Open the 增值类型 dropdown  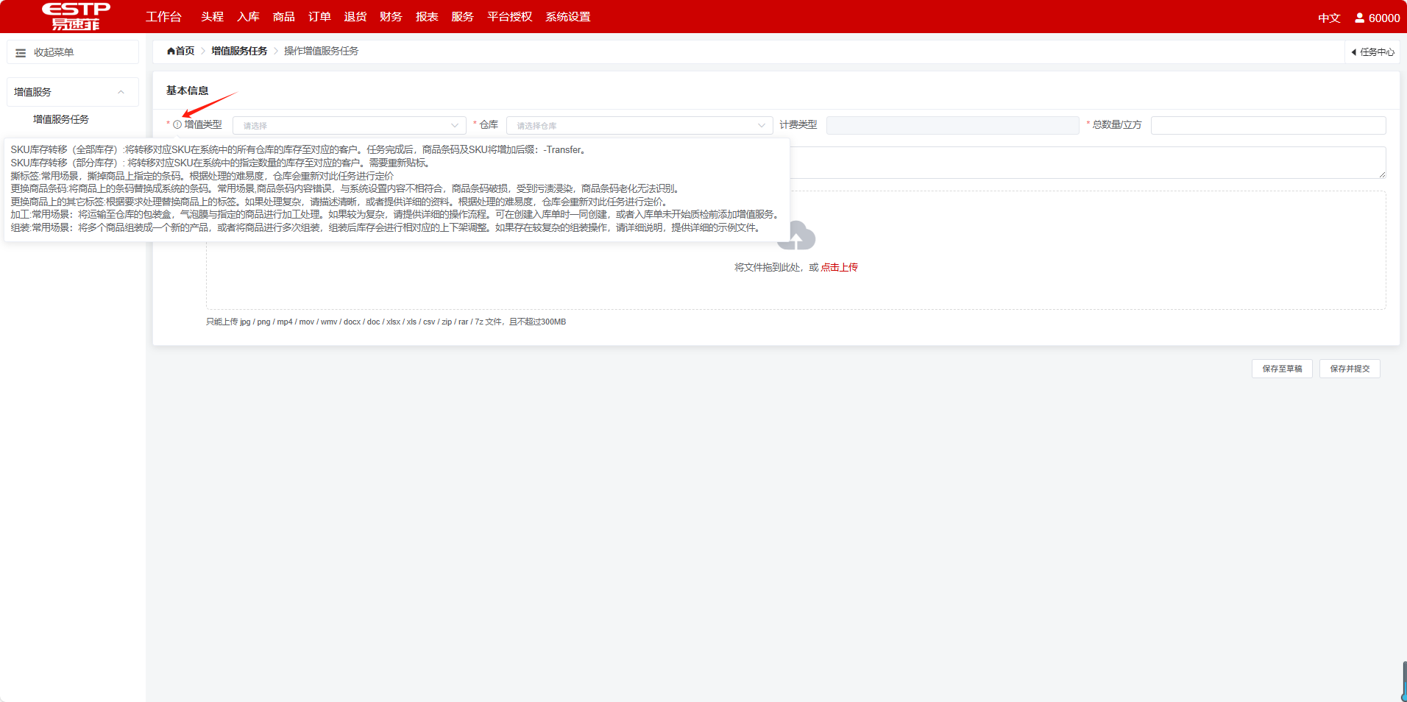[349, 126]
